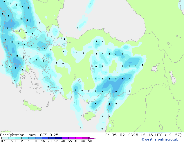Click the '0.1' legend scale label

tap(3, 141)
